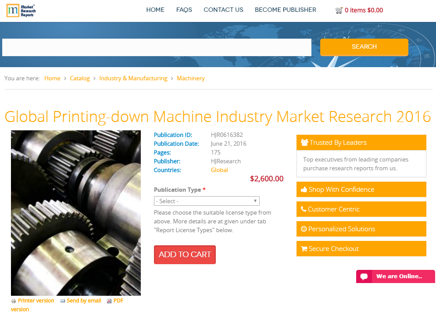Click the cart icon on Secure Checkout
436x312 pixels.
point(304,249)
